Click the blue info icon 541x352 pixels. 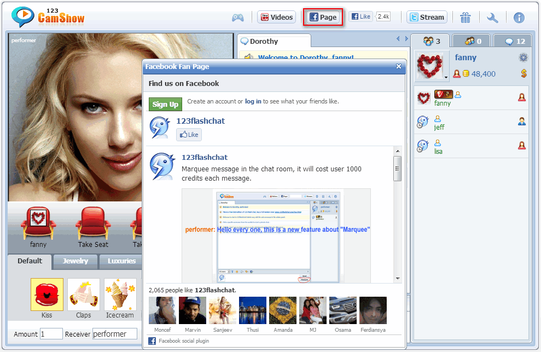point(519,18)
